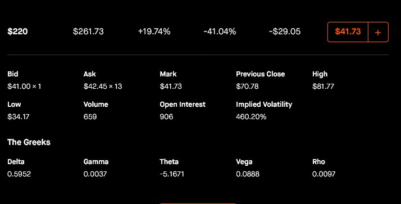The height and width of the screenshot is (204, 401).
Task: Click the Bid value $41.00 × 1
Action: [24, 86]
